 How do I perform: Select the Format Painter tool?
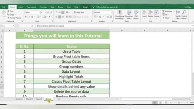point(14,18)
